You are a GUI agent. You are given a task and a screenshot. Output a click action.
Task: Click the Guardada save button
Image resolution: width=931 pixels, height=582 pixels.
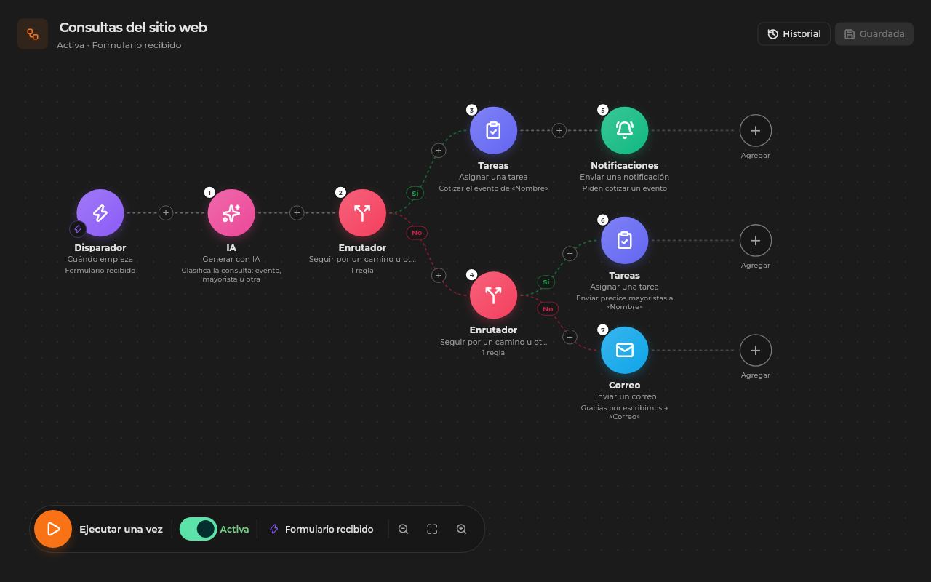[874, 34]
